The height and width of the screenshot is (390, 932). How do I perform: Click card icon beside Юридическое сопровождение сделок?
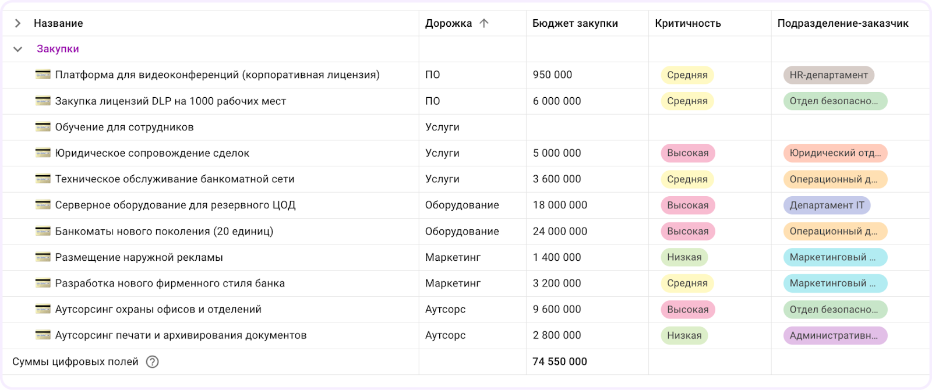point(43,153)
